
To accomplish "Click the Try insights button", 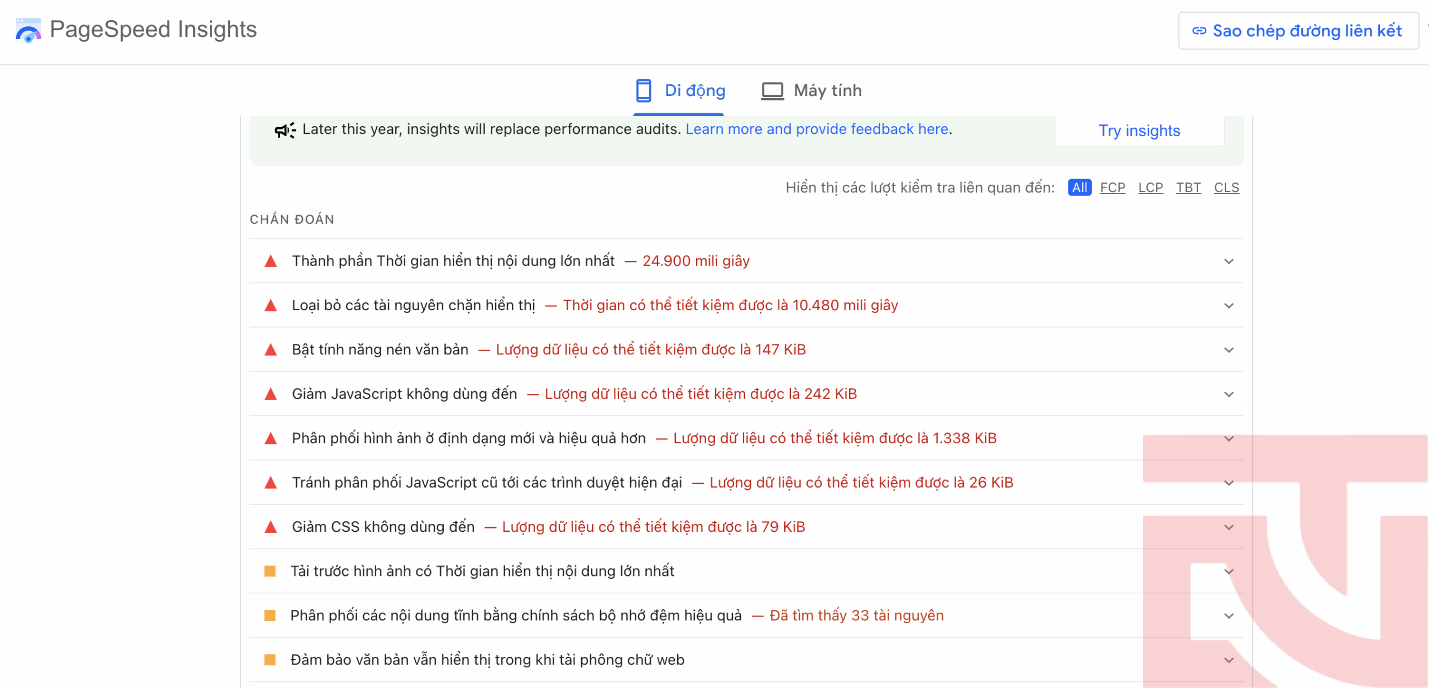I will 1139,131.
